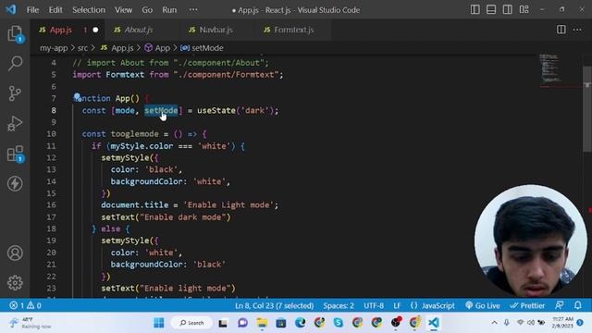The width and height of the screenshot is (592, 333).
Task: Click 'tooglemode' on line 10
Action: point(134,134)
